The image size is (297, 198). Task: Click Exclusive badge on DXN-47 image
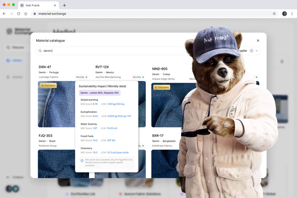(48, 85)
